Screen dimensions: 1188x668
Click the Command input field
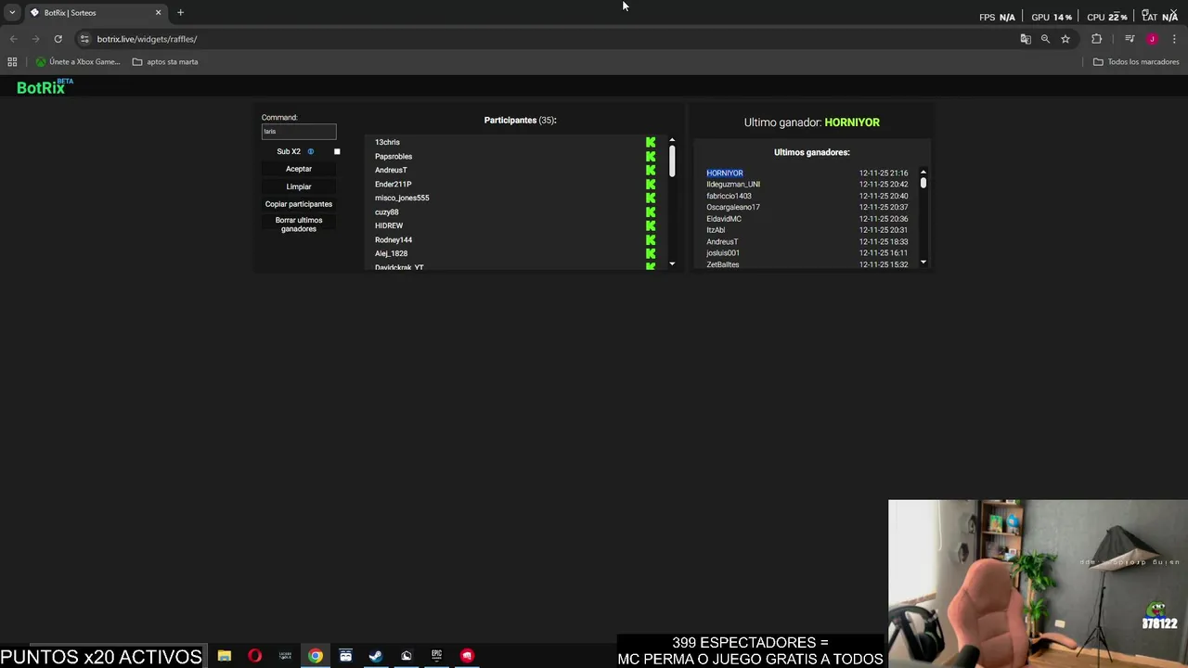click(299, 132)
